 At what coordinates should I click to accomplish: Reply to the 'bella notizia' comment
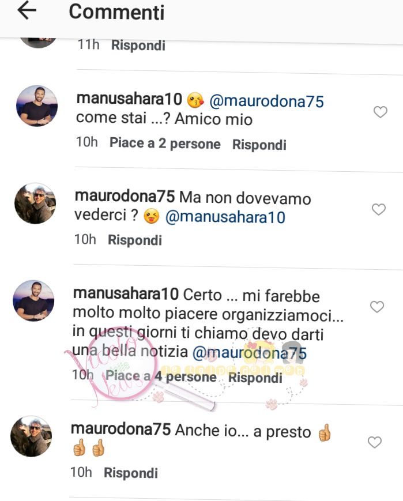tap(255, 378)
